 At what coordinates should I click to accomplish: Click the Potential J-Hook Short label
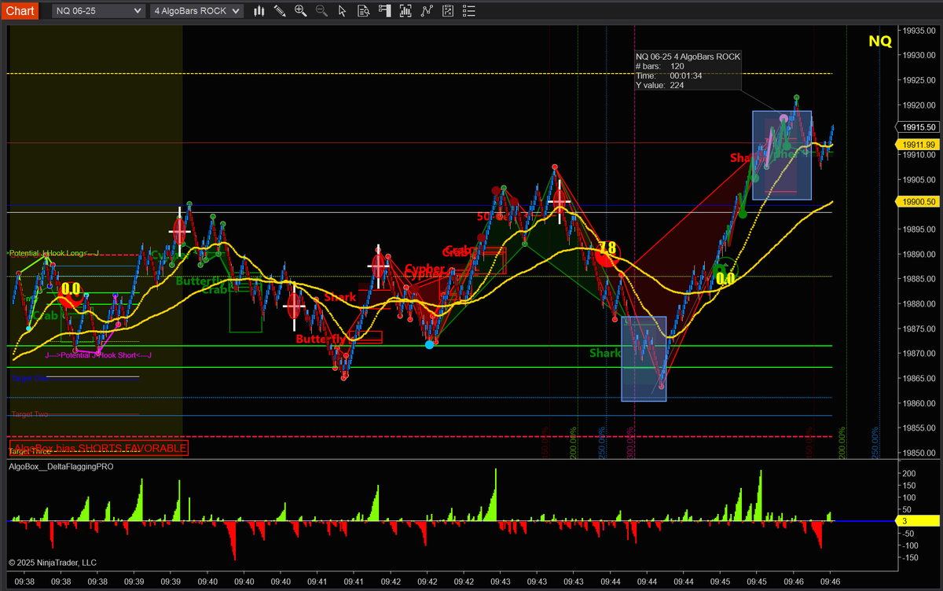tap(98, 356)
